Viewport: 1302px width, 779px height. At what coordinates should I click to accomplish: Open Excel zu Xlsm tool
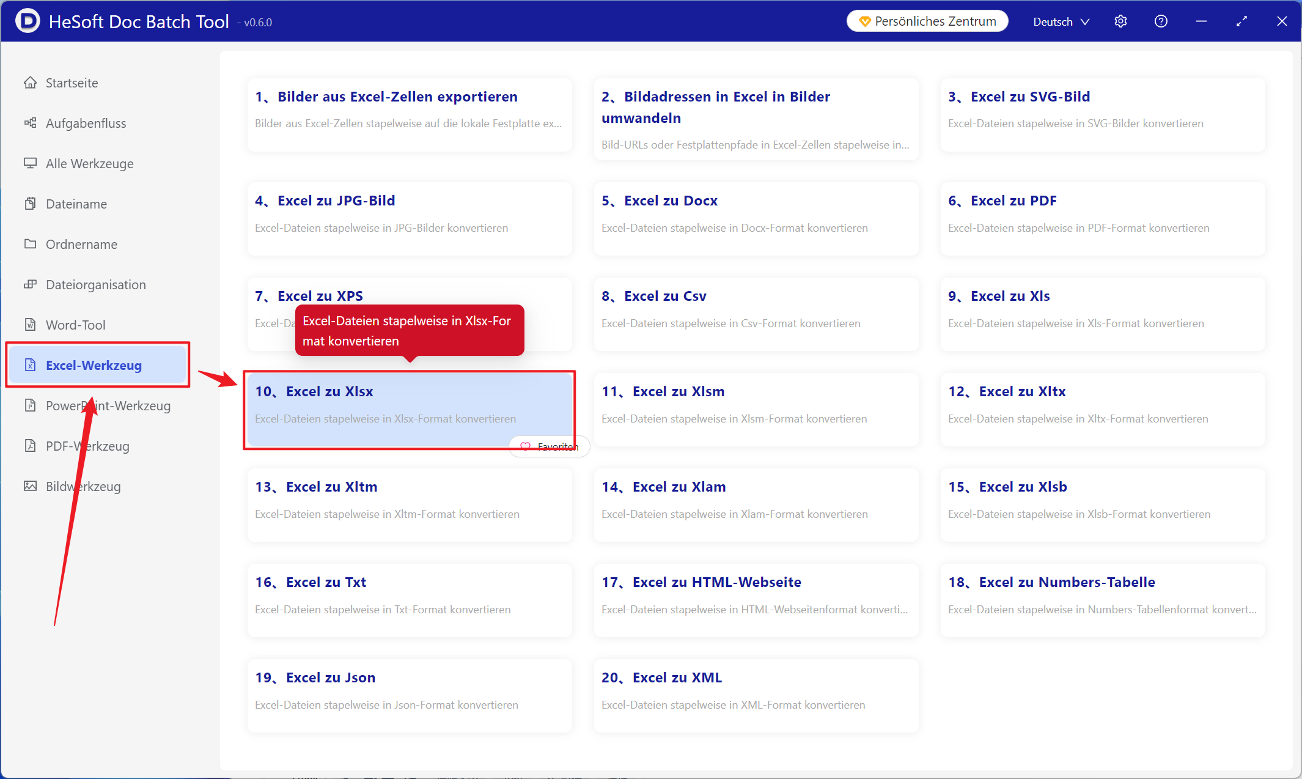coord(756,409)
